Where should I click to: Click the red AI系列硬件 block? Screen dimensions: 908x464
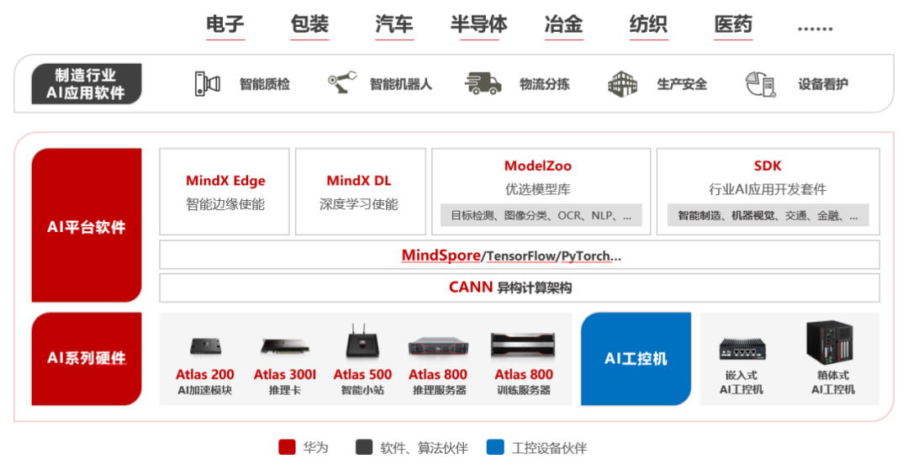tap(87, 359)
